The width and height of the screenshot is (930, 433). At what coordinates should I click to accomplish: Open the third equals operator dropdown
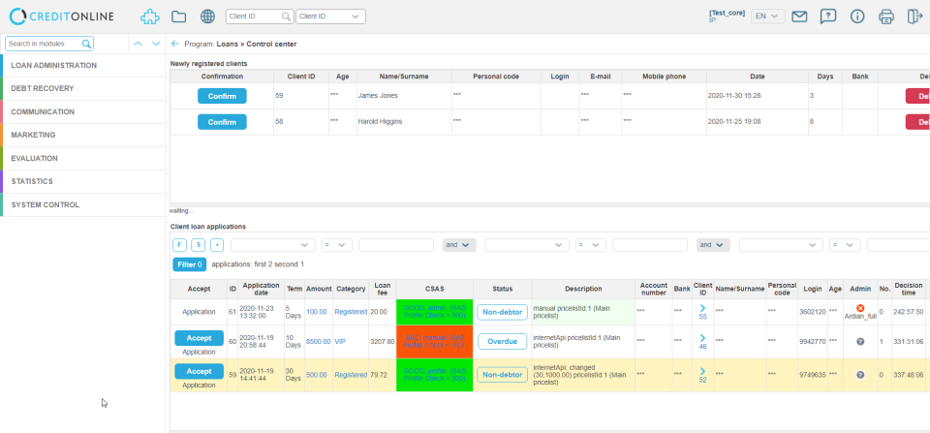point(845,245)
